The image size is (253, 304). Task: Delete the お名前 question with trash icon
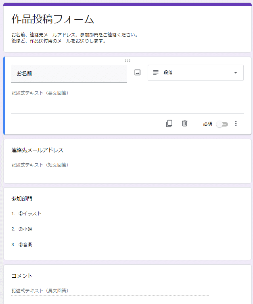[185, 124]
